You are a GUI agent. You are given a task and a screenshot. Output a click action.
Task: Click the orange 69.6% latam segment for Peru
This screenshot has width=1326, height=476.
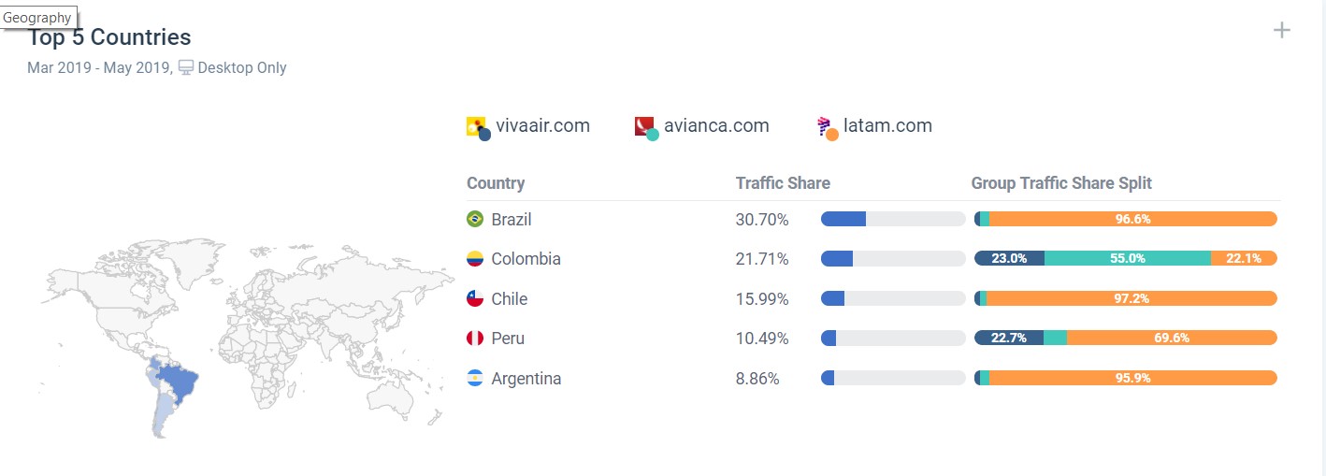click(x=1171, y=339)
